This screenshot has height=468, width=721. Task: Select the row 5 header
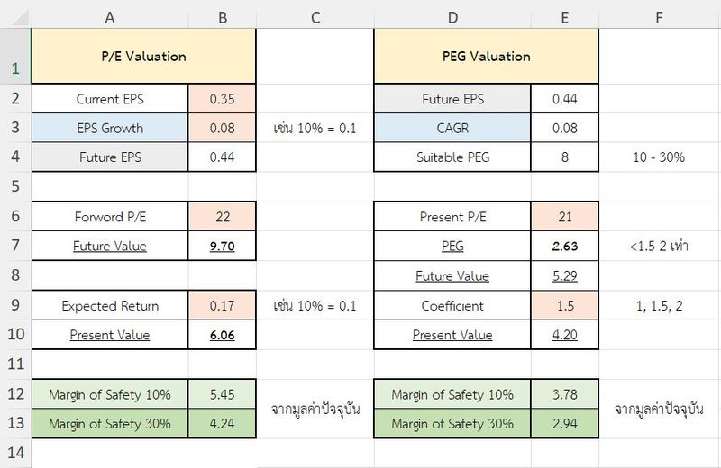[x=15, y=187]
